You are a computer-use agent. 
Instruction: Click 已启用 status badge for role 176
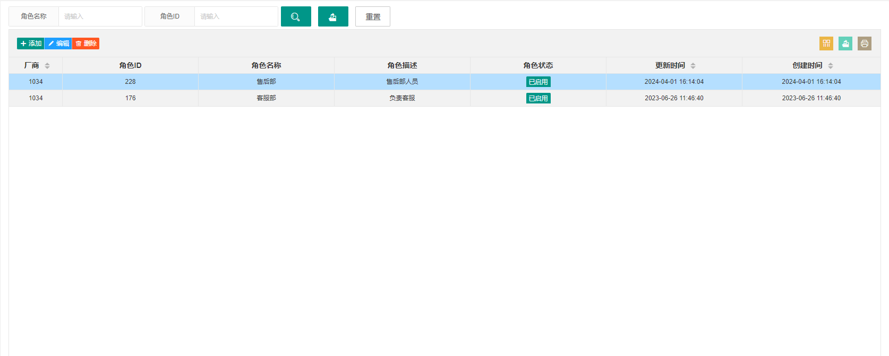[538, 98]
